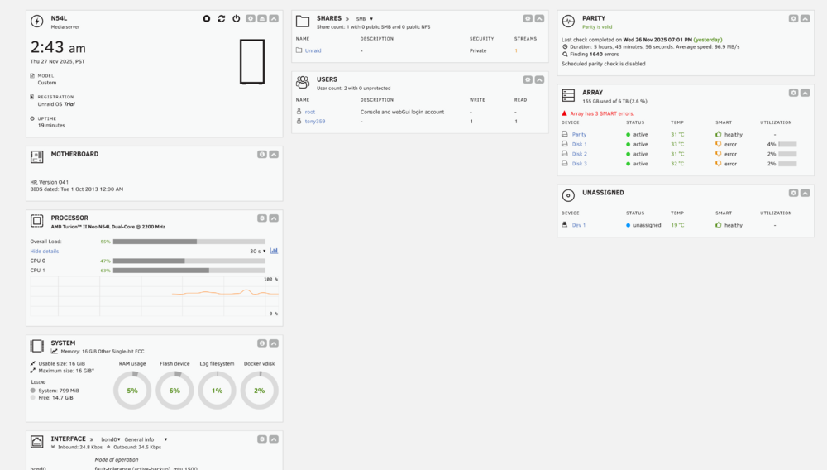Collapse the Parity tile
The image size is (827, 470).
pos(805,18)
